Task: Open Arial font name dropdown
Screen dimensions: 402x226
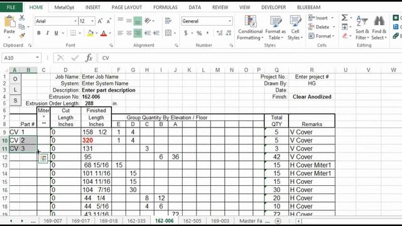Action: (75, 21)
